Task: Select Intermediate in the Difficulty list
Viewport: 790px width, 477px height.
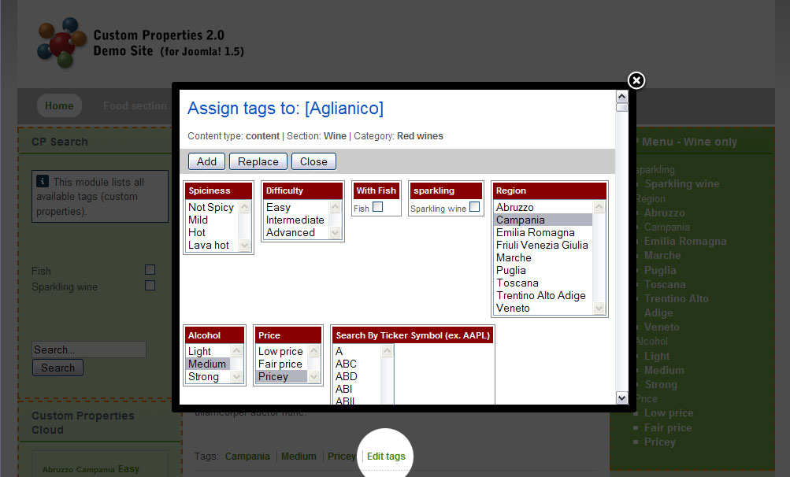Action: point(295,220)
